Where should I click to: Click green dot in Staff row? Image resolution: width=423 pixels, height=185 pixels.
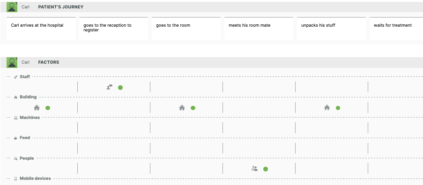click(x=120, y=88)
